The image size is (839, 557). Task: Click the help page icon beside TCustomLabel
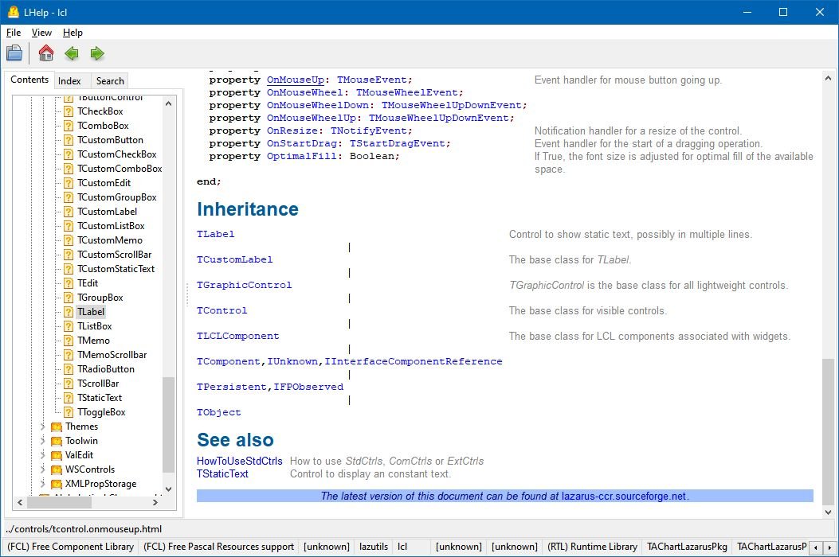tap(69, 212)
